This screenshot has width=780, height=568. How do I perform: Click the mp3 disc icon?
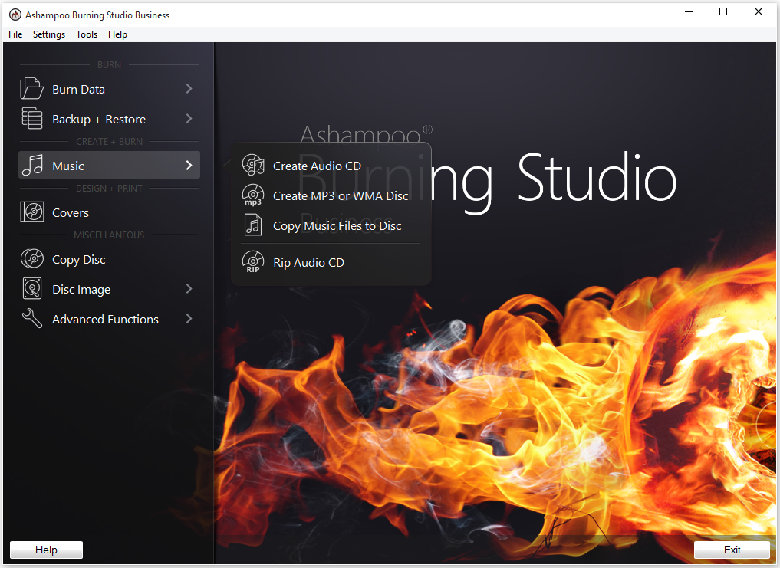point(253,195)
